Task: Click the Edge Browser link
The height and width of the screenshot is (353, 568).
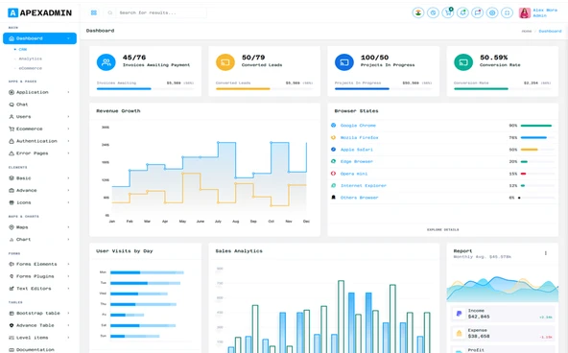Action: (x=357, y=161)
